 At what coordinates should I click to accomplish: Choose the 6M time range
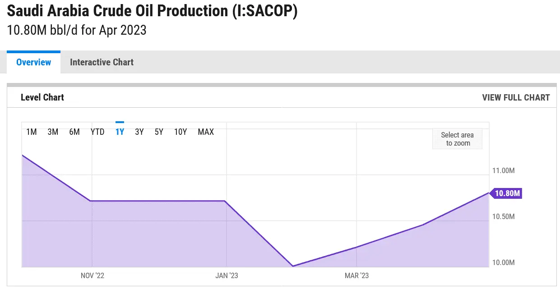(x=74, y=132)
